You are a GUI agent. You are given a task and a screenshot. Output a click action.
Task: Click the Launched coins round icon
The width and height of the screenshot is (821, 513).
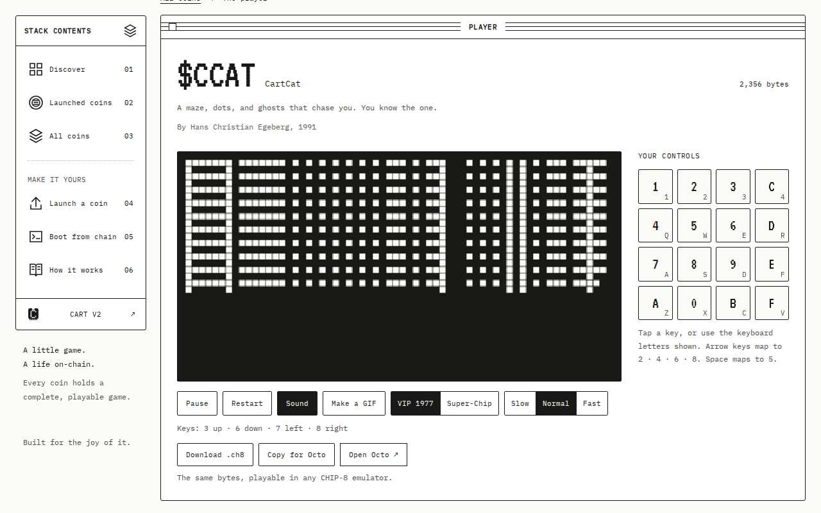point(36,103)
